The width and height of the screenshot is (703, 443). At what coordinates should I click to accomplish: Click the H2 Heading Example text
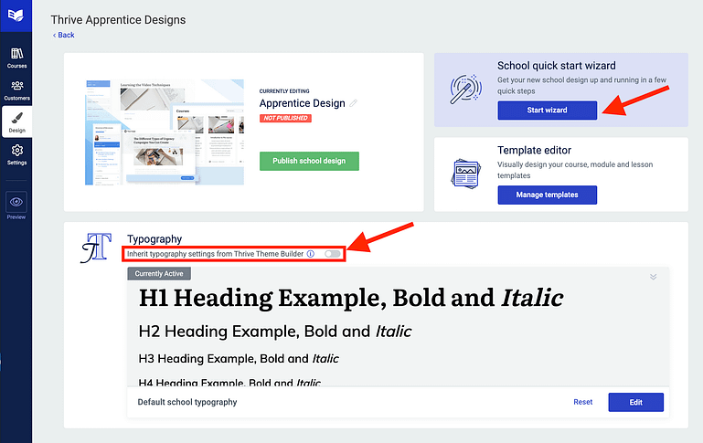275,332
